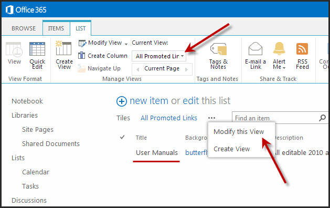Click the Modify View label in ribbon

coord(105,43)
